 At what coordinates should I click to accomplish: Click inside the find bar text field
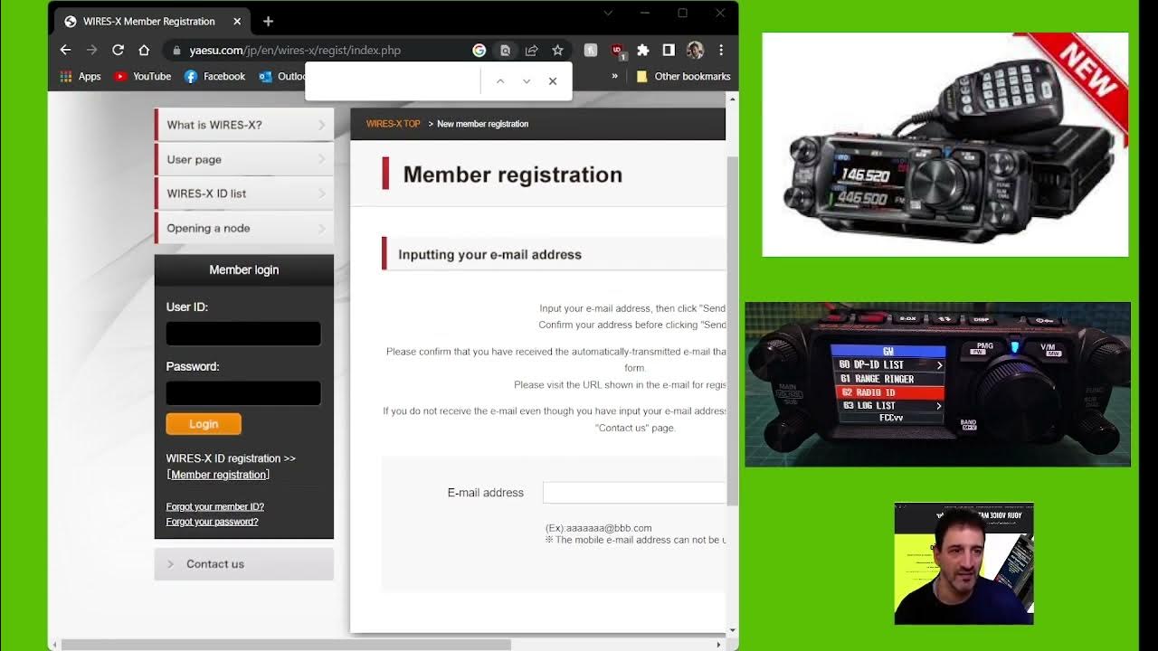click(x=394, y=81)
